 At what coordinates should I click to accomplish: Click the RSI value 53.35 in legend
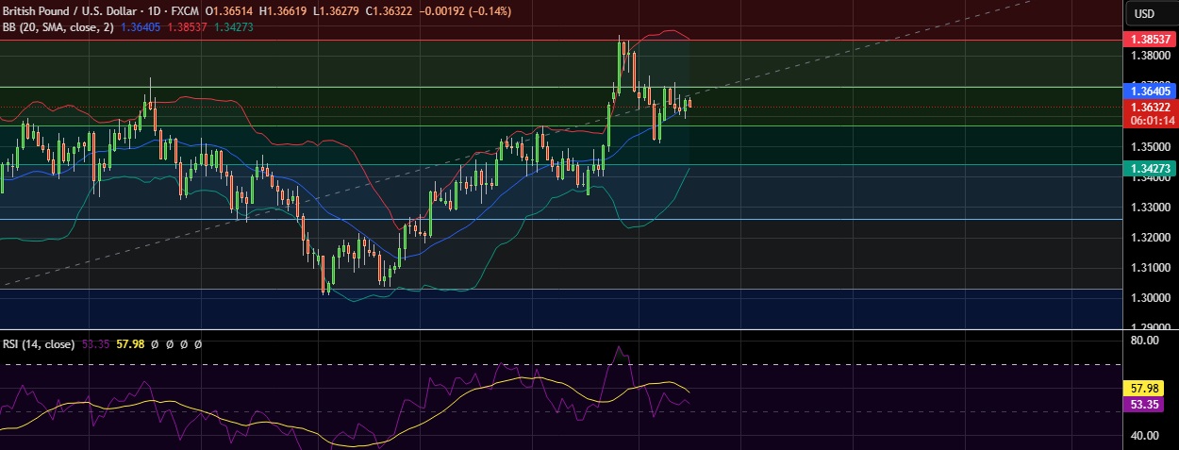point(96,344)
